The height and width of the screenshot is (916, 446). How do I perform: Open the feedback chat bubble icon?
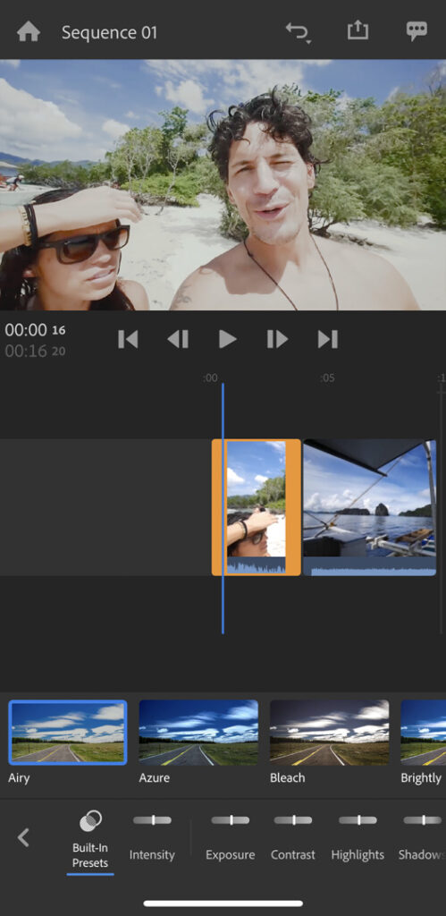[417, 31]
